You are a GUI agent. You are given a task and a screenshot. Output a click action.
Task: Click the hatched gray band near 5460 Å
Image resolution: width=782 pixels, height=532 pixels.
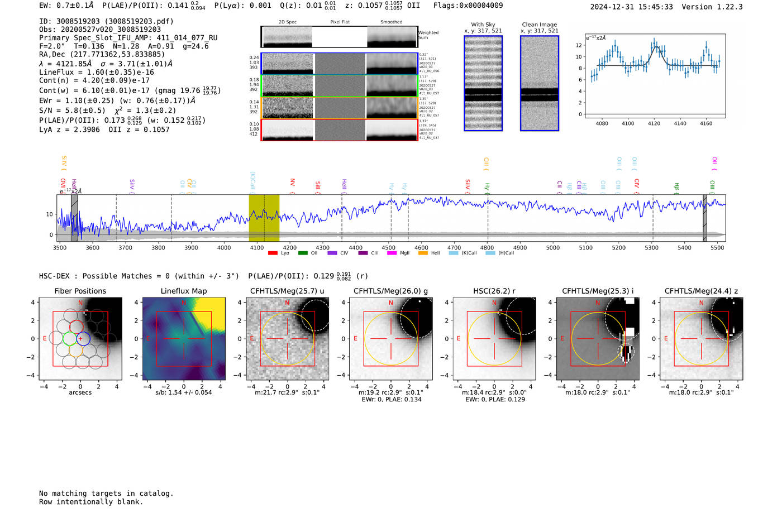(705, 218)
